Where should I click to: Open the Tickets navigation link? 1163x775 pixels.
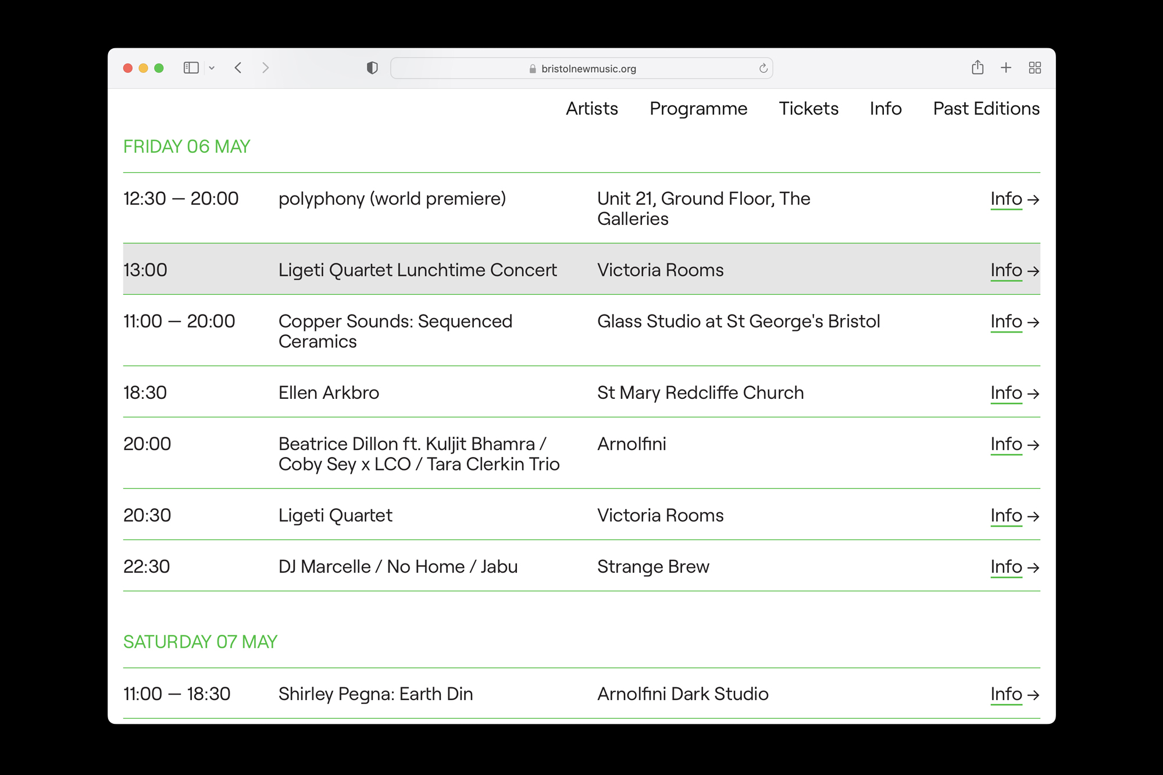[808, 109]
